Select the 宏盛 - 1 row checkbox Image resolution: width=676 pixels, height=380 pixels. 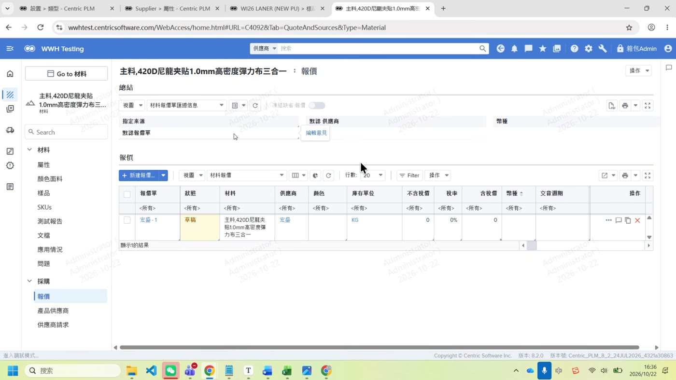(127, 220)
